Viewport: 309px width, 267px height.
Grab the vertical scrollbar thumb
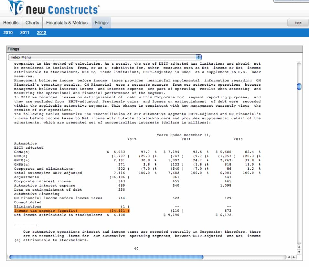point(299,87)
